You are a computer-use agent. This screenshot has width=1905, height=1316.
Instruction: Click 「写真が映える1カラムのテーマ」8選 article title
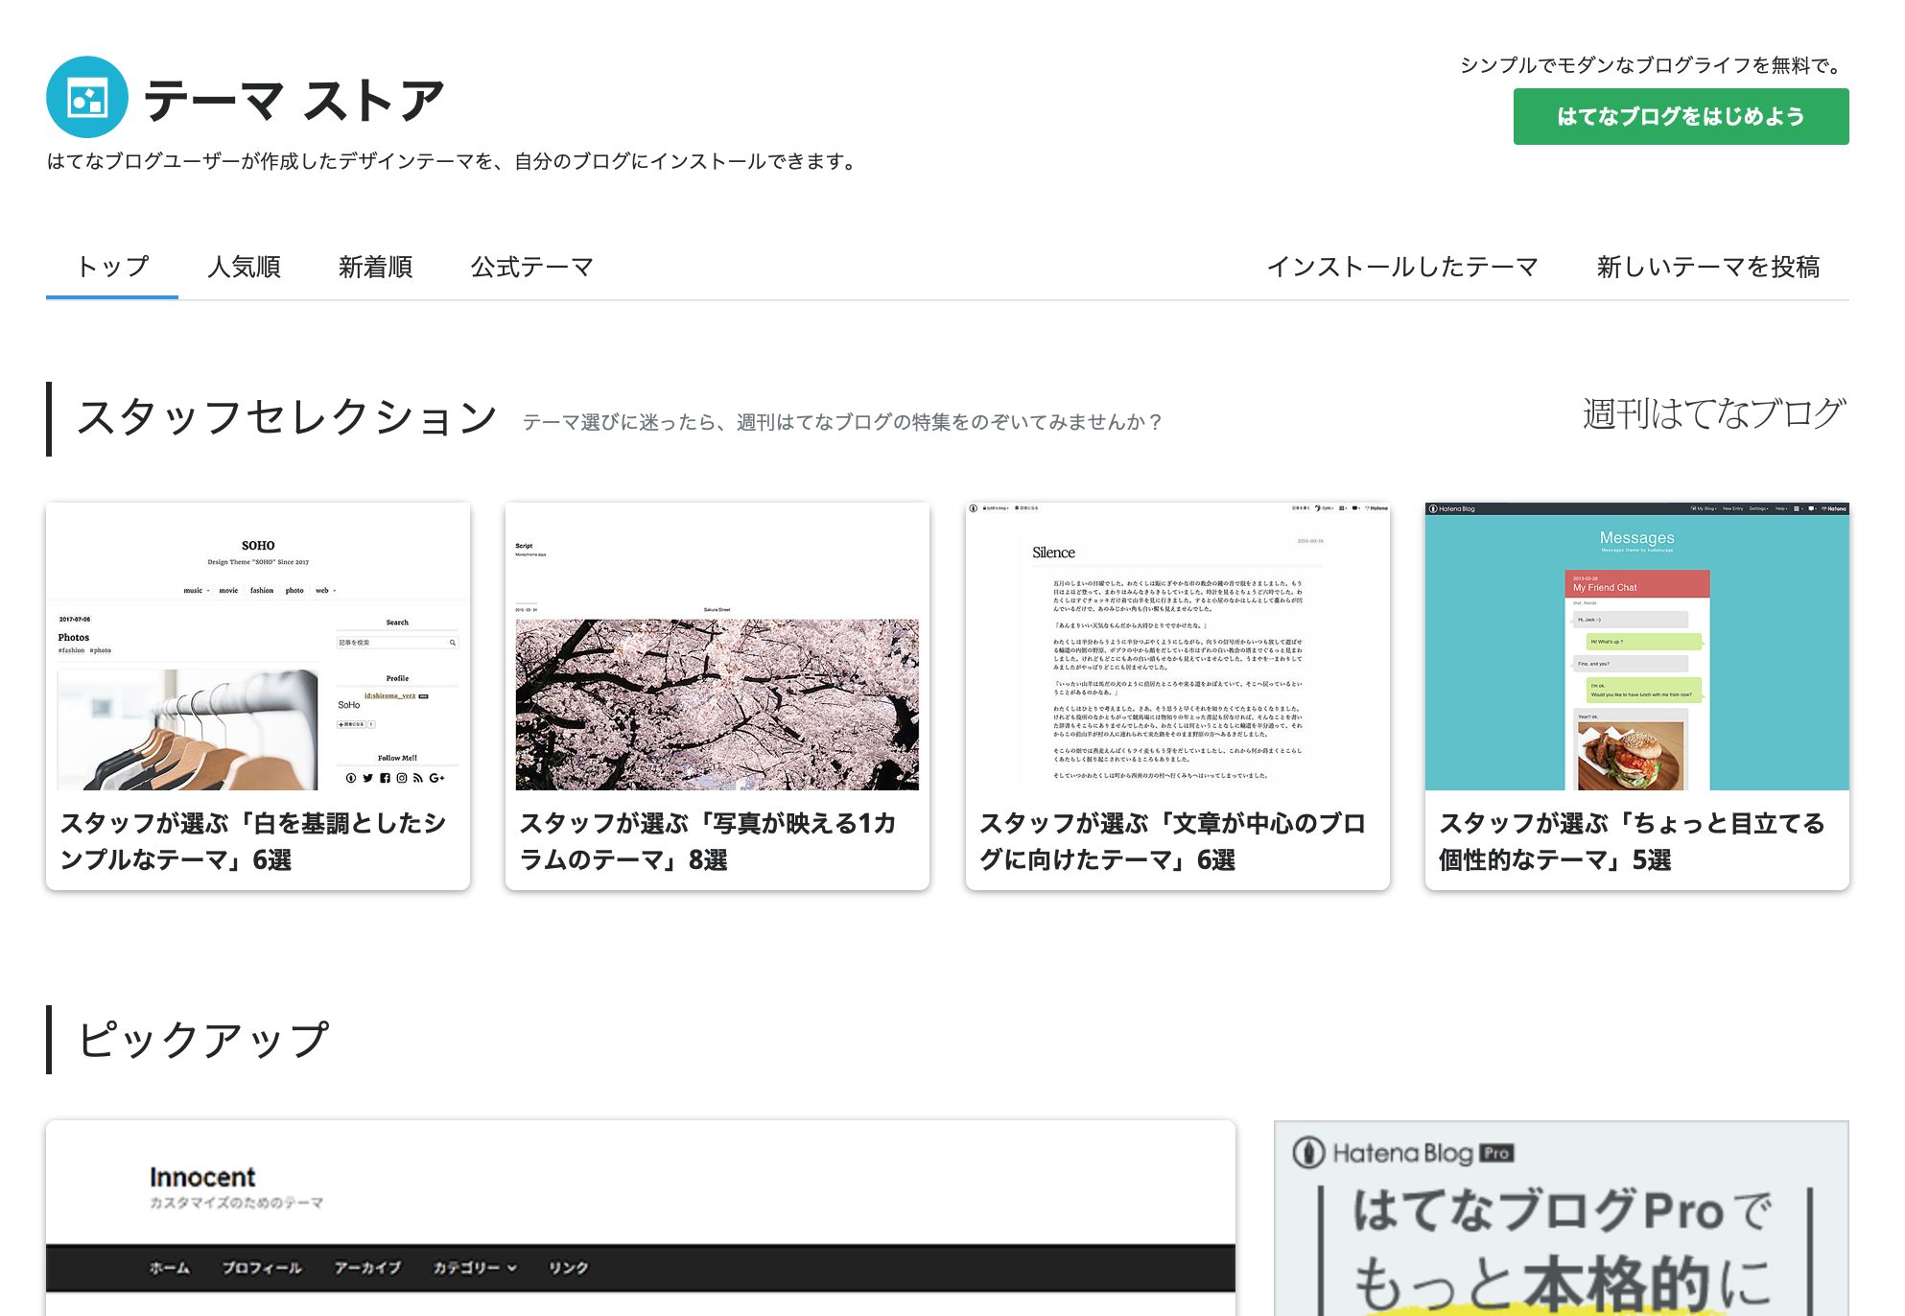709,841
